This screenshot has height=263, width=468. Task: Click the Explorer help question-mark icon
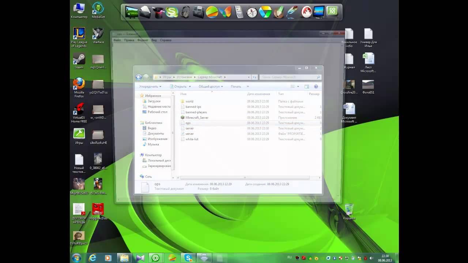[316, 87]
